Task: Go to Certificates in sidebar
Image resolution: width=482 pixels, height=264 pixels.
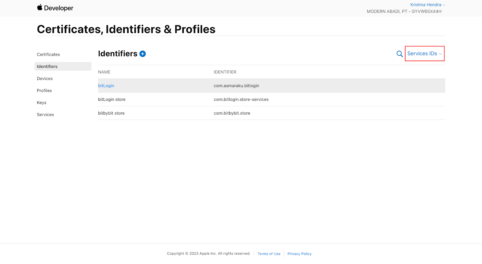Action: pos(49,54)
